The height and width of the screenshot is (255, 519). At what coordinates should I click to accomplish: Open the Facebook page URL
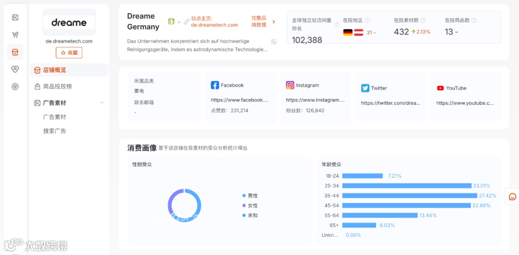(x=240, y=100)
